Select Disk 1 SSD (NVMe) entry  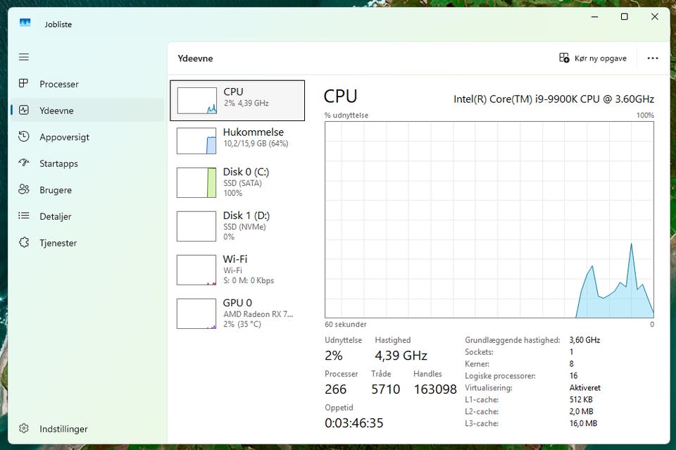pyautogui.click(x=237, y=226)
